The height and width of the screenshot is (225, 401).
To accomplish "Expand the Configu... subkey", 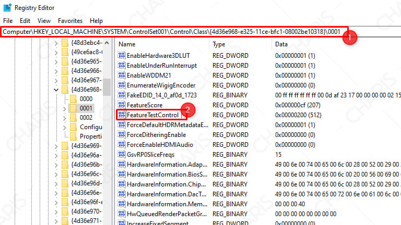I will coord(64,128).
